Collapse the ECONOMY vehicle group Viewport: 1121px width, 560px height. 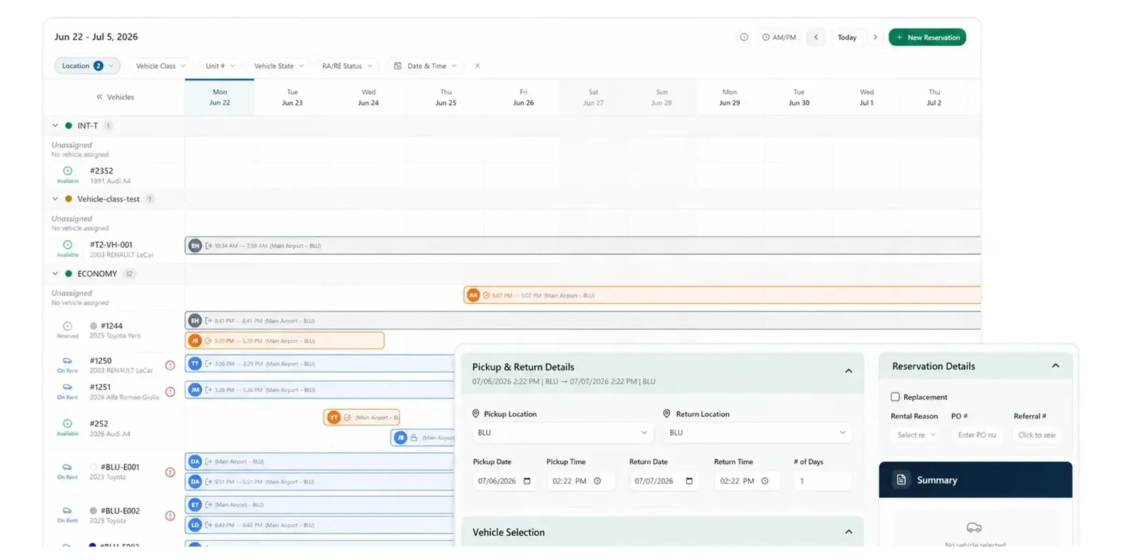(55, 273)
